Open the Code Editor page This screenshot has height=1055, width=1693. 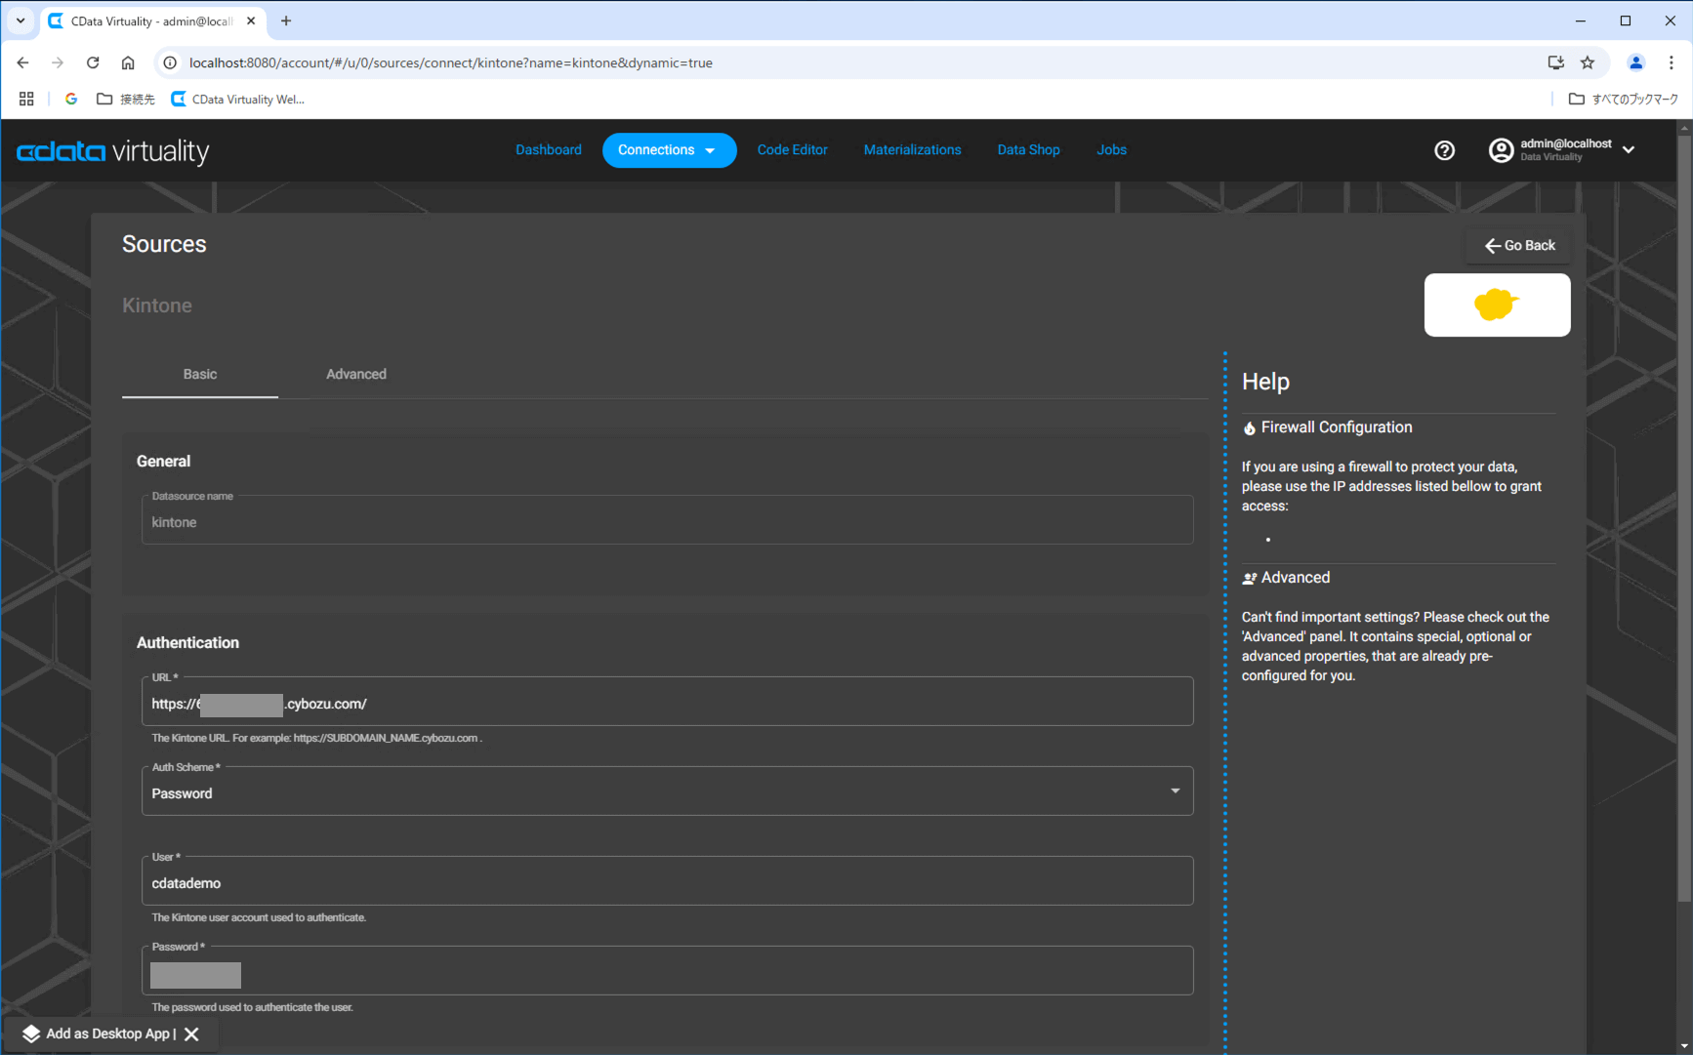tap(793, 150)
